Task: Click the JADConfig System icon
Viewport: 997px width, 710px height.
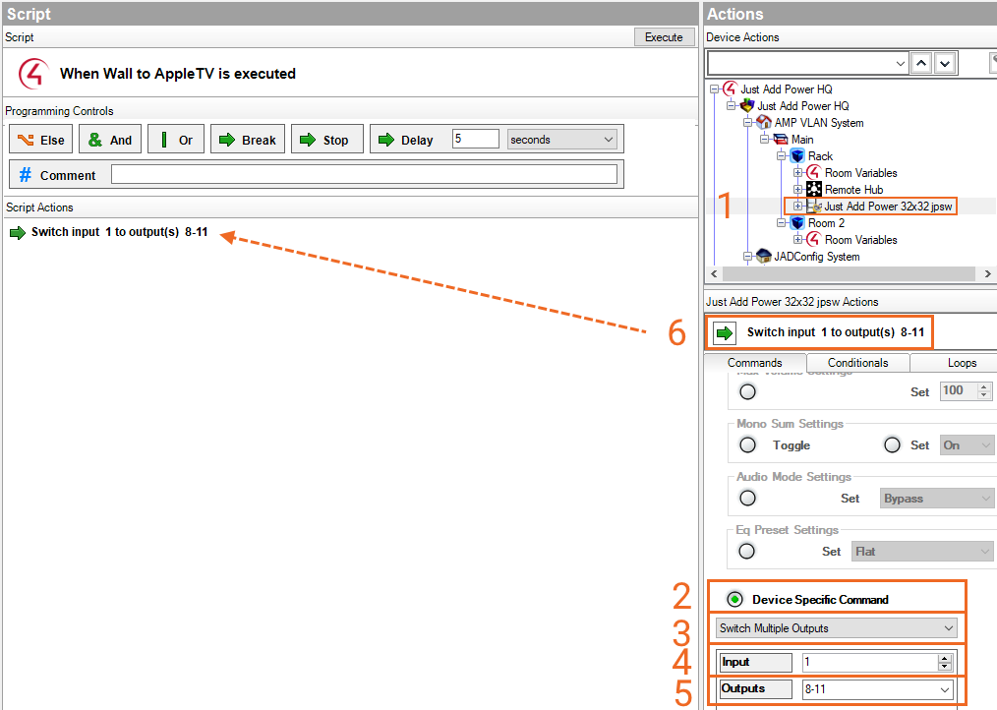Action: 764,257
